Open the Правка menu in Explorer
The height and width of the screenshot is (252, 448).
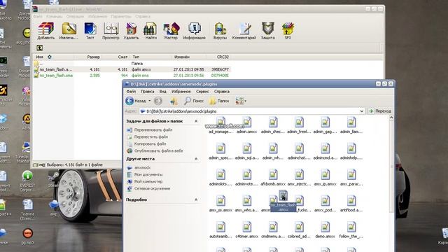(148, 92)
